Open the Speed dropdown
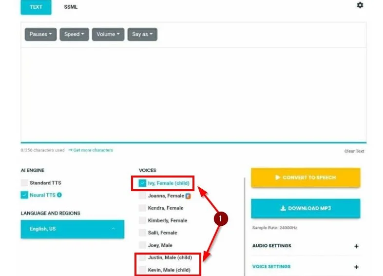Viewport: 383px width, 276px height. pyautogui.click(x=74, y=34)
